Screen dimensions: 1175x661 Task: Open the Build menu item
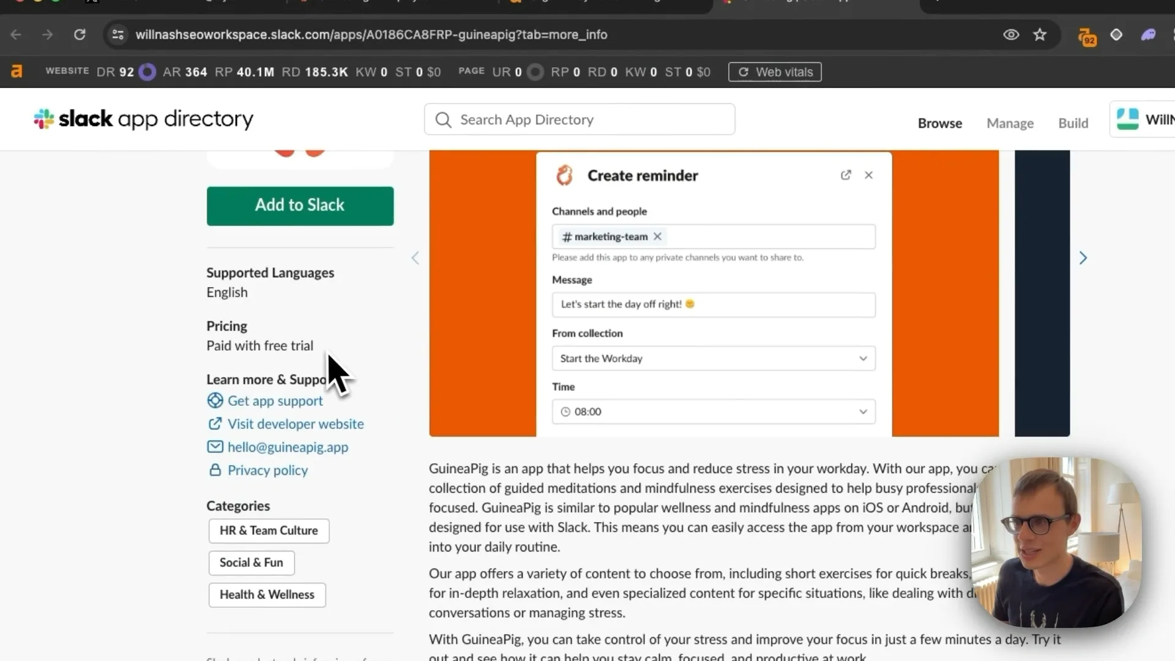(x=1073, y=123)
